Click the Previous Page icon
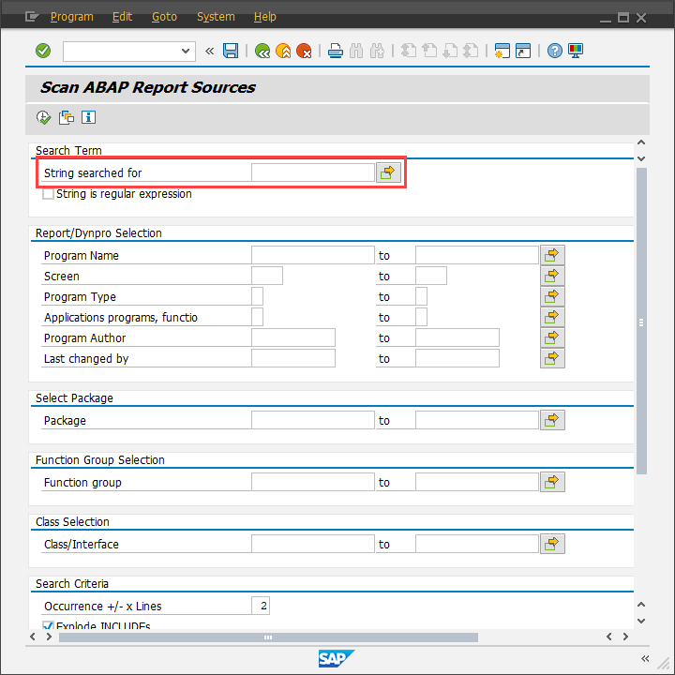 [x=429, y=51]
